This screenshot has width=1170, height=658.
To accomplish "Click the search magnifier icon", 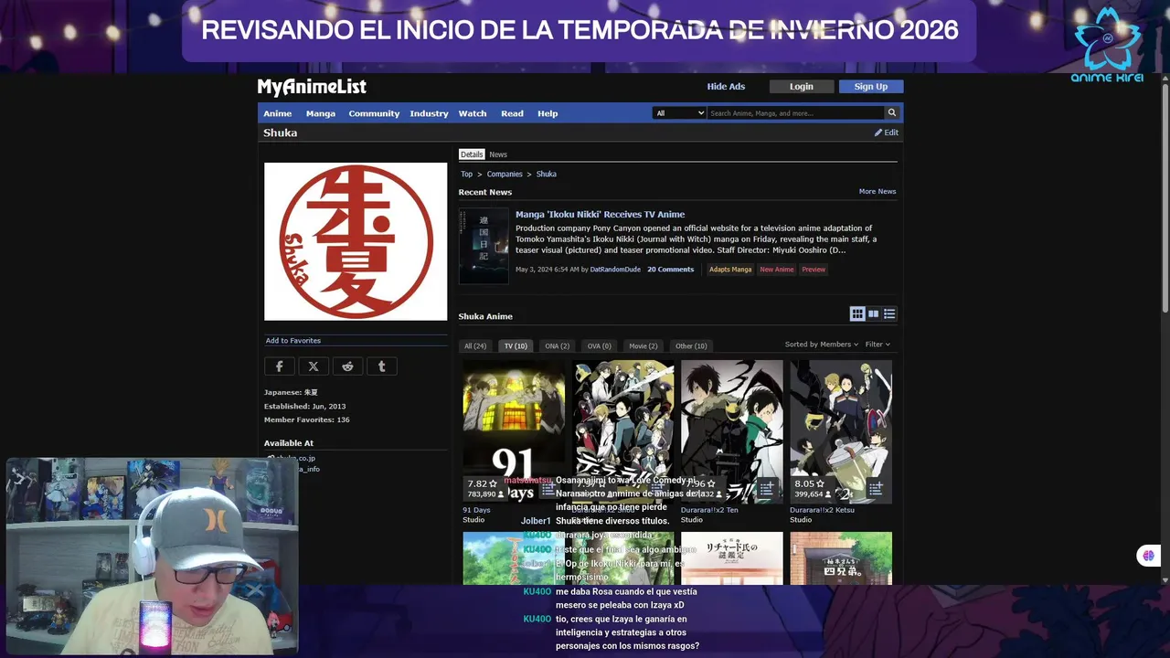I will [891, 113].
